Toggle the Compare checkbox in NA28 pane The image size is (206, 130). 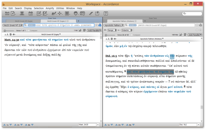(28, 30)
